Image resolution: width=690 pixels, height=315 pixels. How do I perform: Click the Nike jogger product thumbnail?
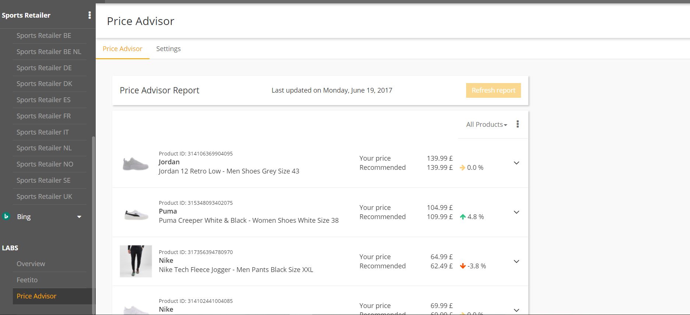136,261
